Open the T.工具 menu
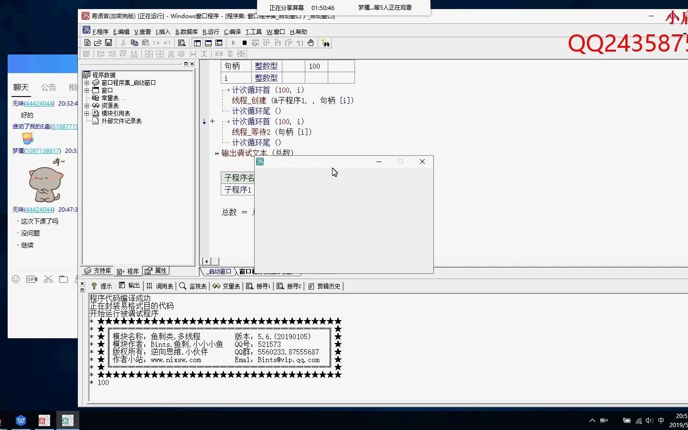This screenshot has height=430, width=688. point(253,32)
